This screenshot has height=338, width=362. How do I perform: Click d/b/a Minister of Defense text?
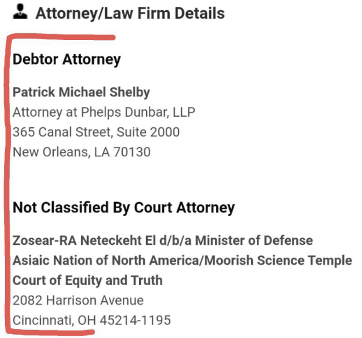(x=236, y=240)
